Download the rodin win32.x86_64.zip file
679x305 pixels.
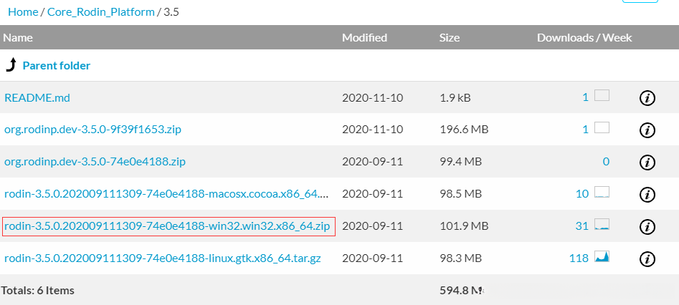tap(167, 226)
